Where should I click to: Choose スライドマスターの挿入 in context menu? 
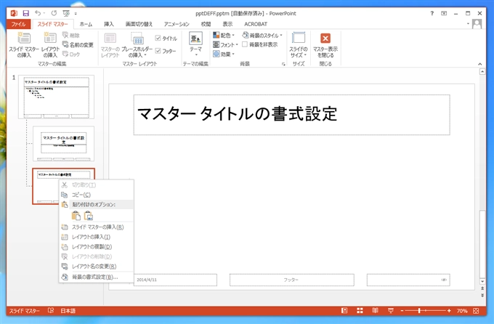[x=96, y=227]
